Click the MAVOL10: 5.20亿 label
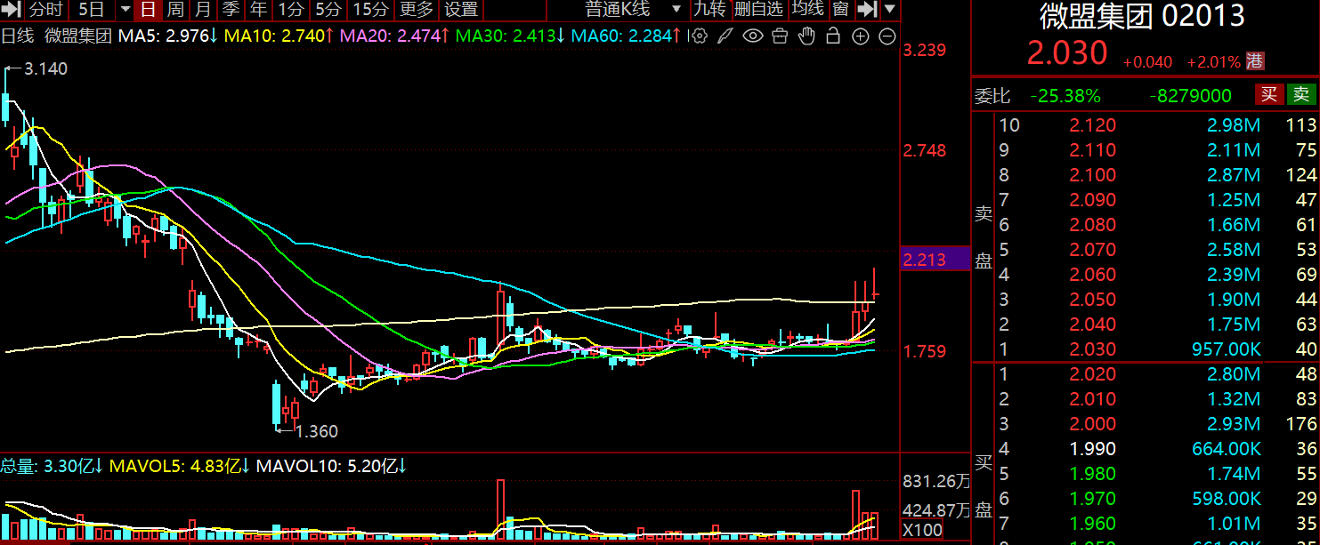The image size is (1320, 545). tap(330, 465)
